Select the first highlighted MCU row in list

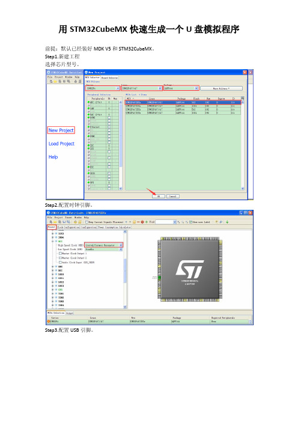point(183,103)
